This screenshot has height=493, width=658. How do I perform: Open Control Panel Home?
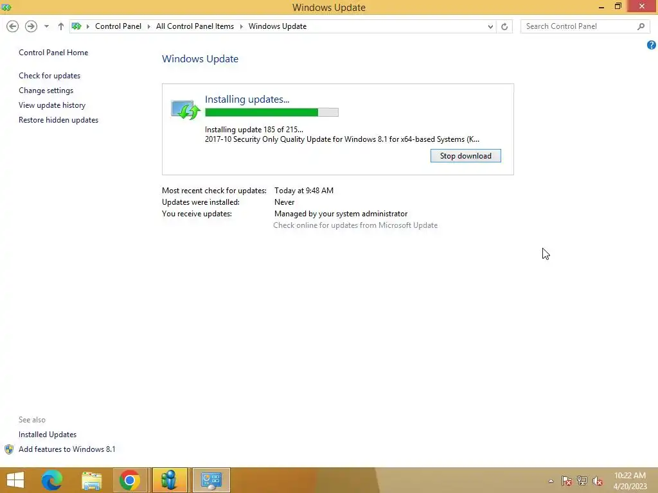(x=53, y=53)
